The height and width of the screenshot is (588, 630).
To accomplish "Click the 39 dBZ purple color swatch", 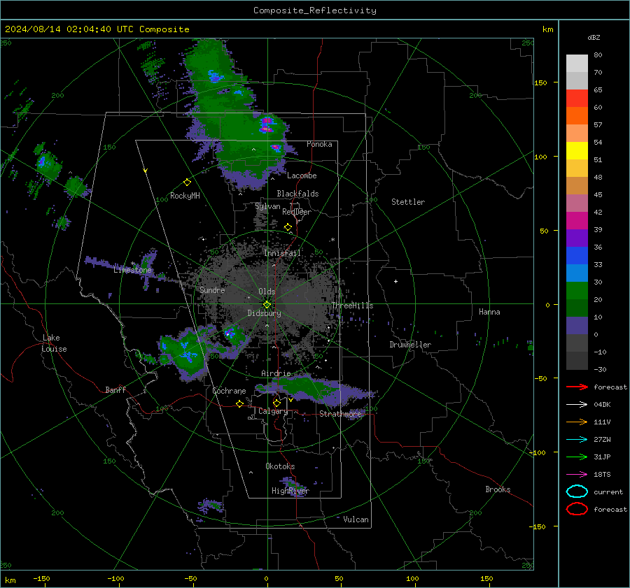I will click(x=577, y=238).
